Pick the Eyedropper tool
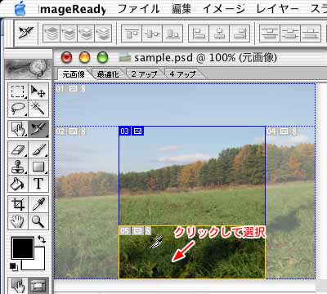Image resolution: width=327 pixels, height=294 pixels. (x=38, y=204)
